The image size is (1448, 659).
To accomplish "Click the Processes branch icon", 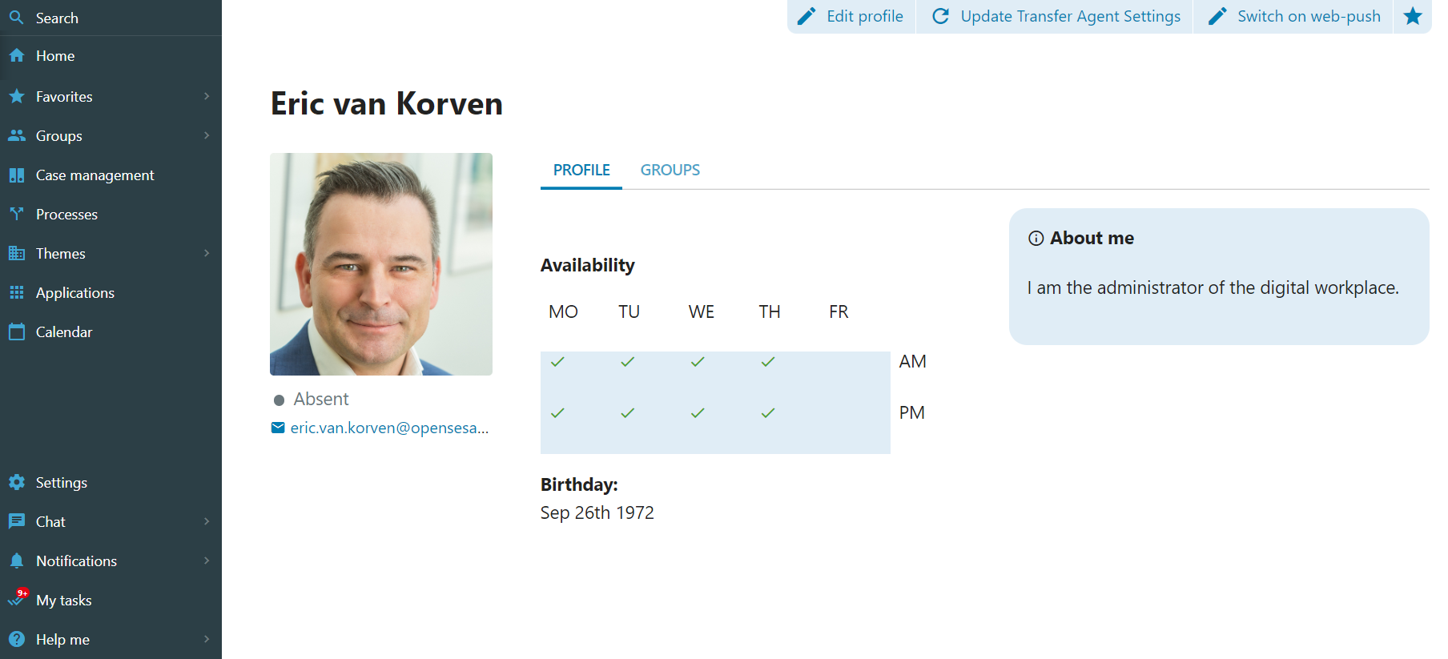I will pos(17,214).
